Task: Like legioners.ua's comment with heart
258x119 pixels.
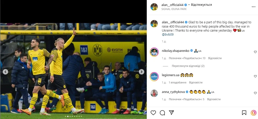Action: tap(255, 76)
